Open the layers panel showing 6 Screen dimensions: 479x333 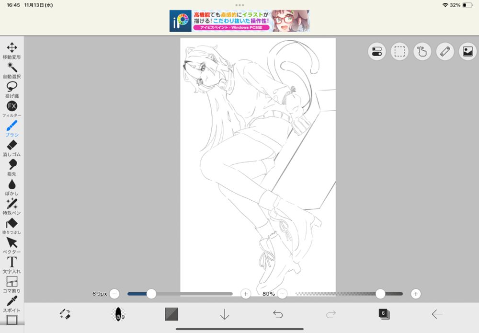click(x=384, y=314)
